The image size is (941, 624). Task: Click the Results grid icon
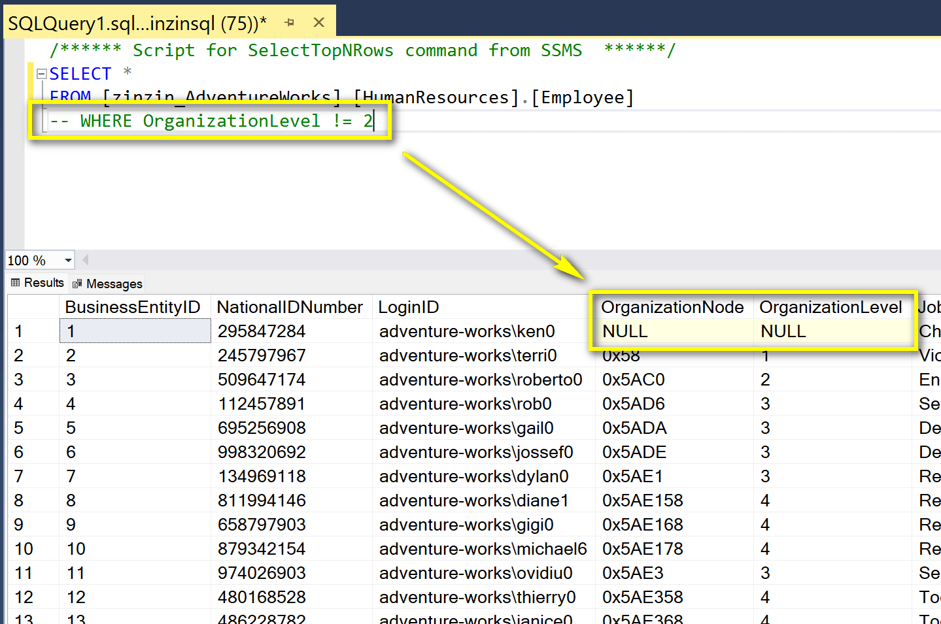16,282
